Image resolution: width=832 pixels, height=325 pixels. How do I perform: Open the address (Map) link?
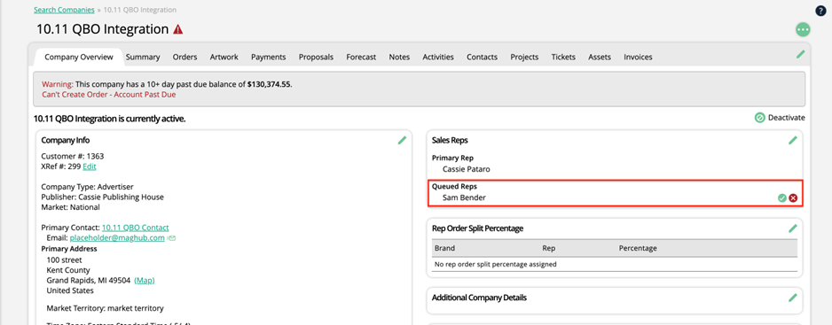[x=145, y=281]
